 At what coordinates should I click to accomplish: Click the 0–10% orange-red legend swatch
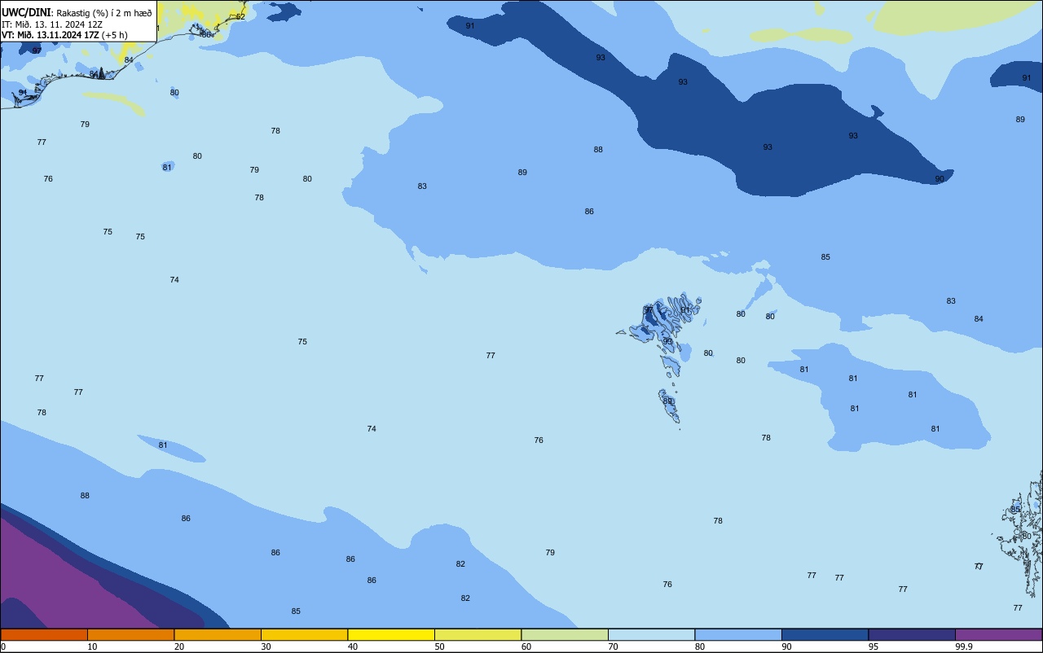coord(44,634)
